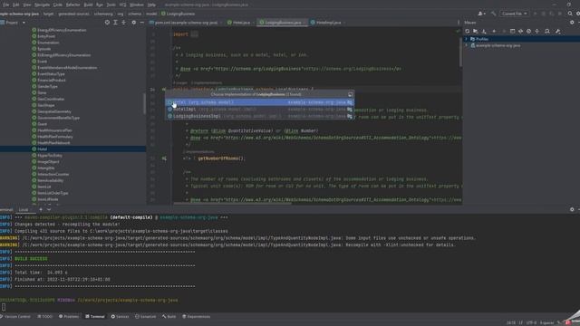Open the Navigate menu
Screen dimensions: 580x326
point(42,5)
